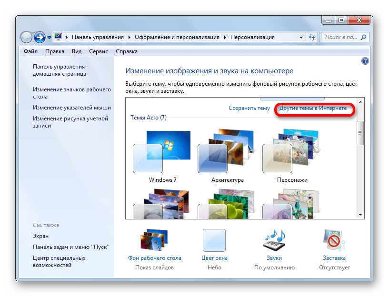Click the "См. также" heading text
Screen dimensions: 389x297
tap(46, 225)
